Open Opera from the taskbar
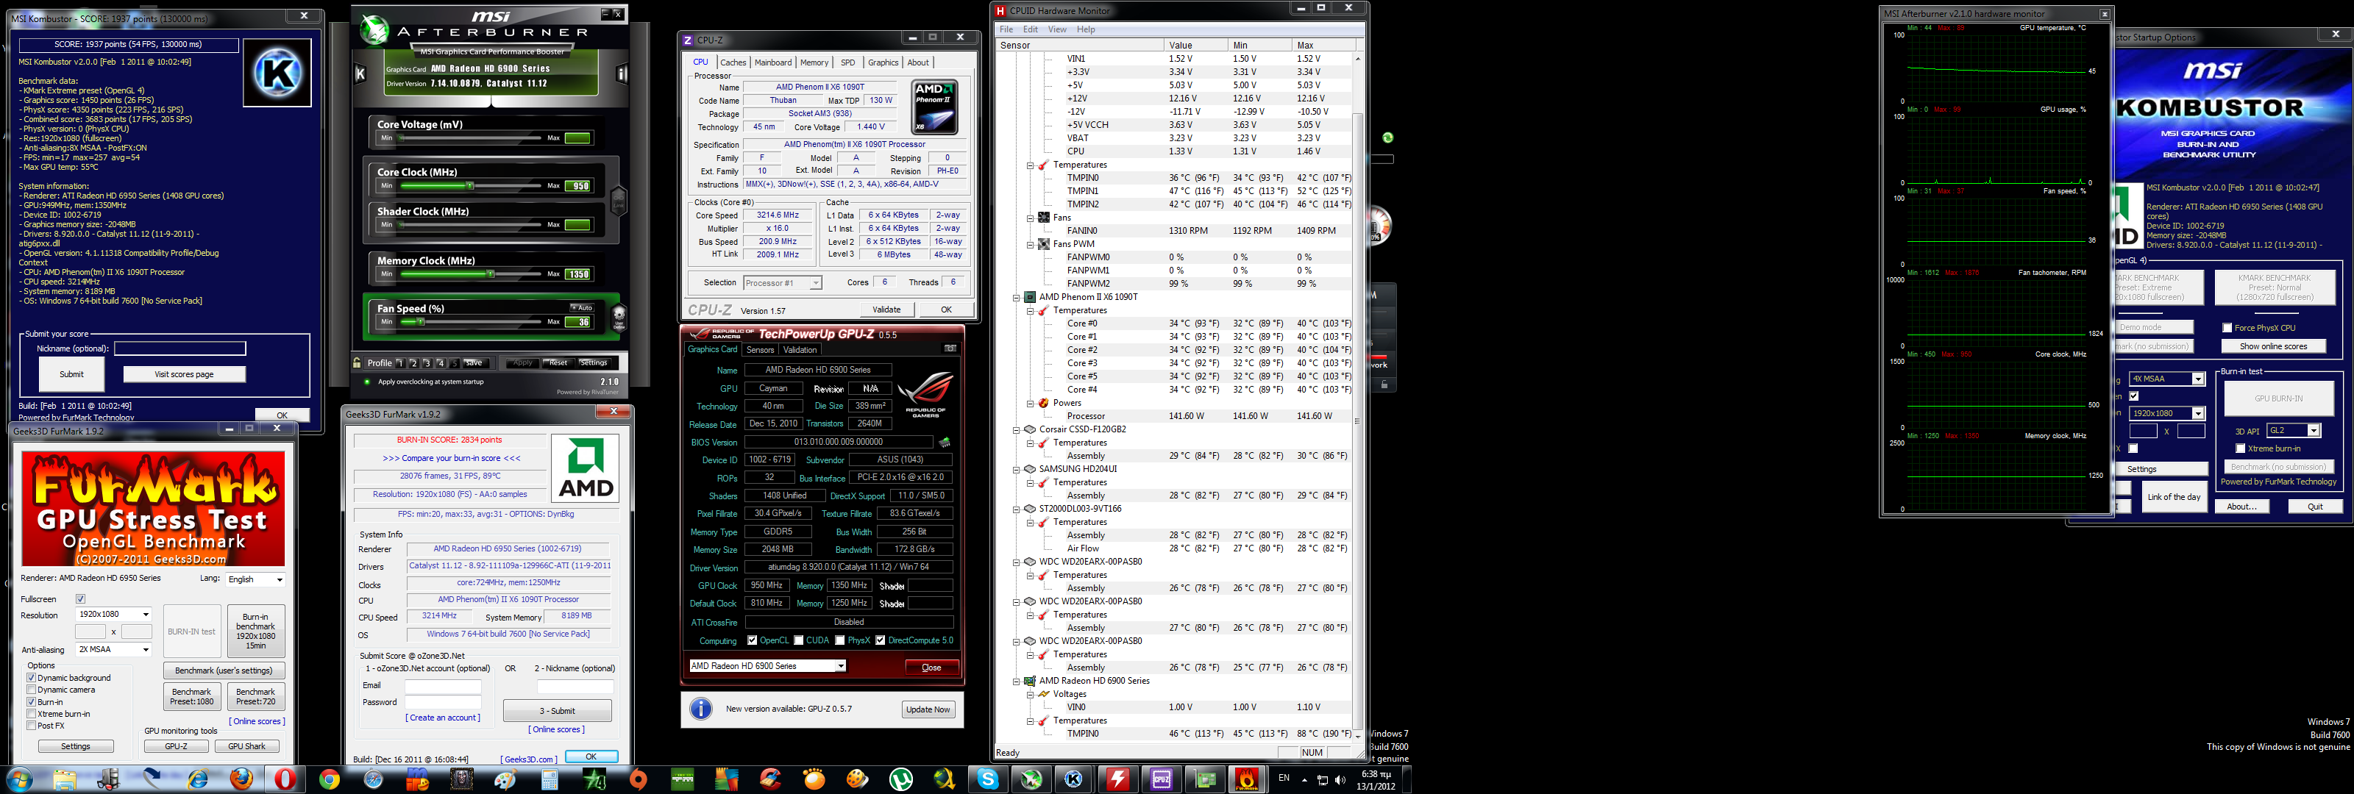This screenshot has width=2354, height=794. pos(285,779)
